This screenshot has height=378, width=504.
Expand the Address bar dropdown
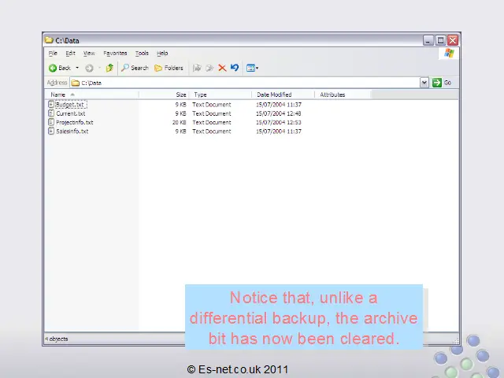(x=424, y=83)
